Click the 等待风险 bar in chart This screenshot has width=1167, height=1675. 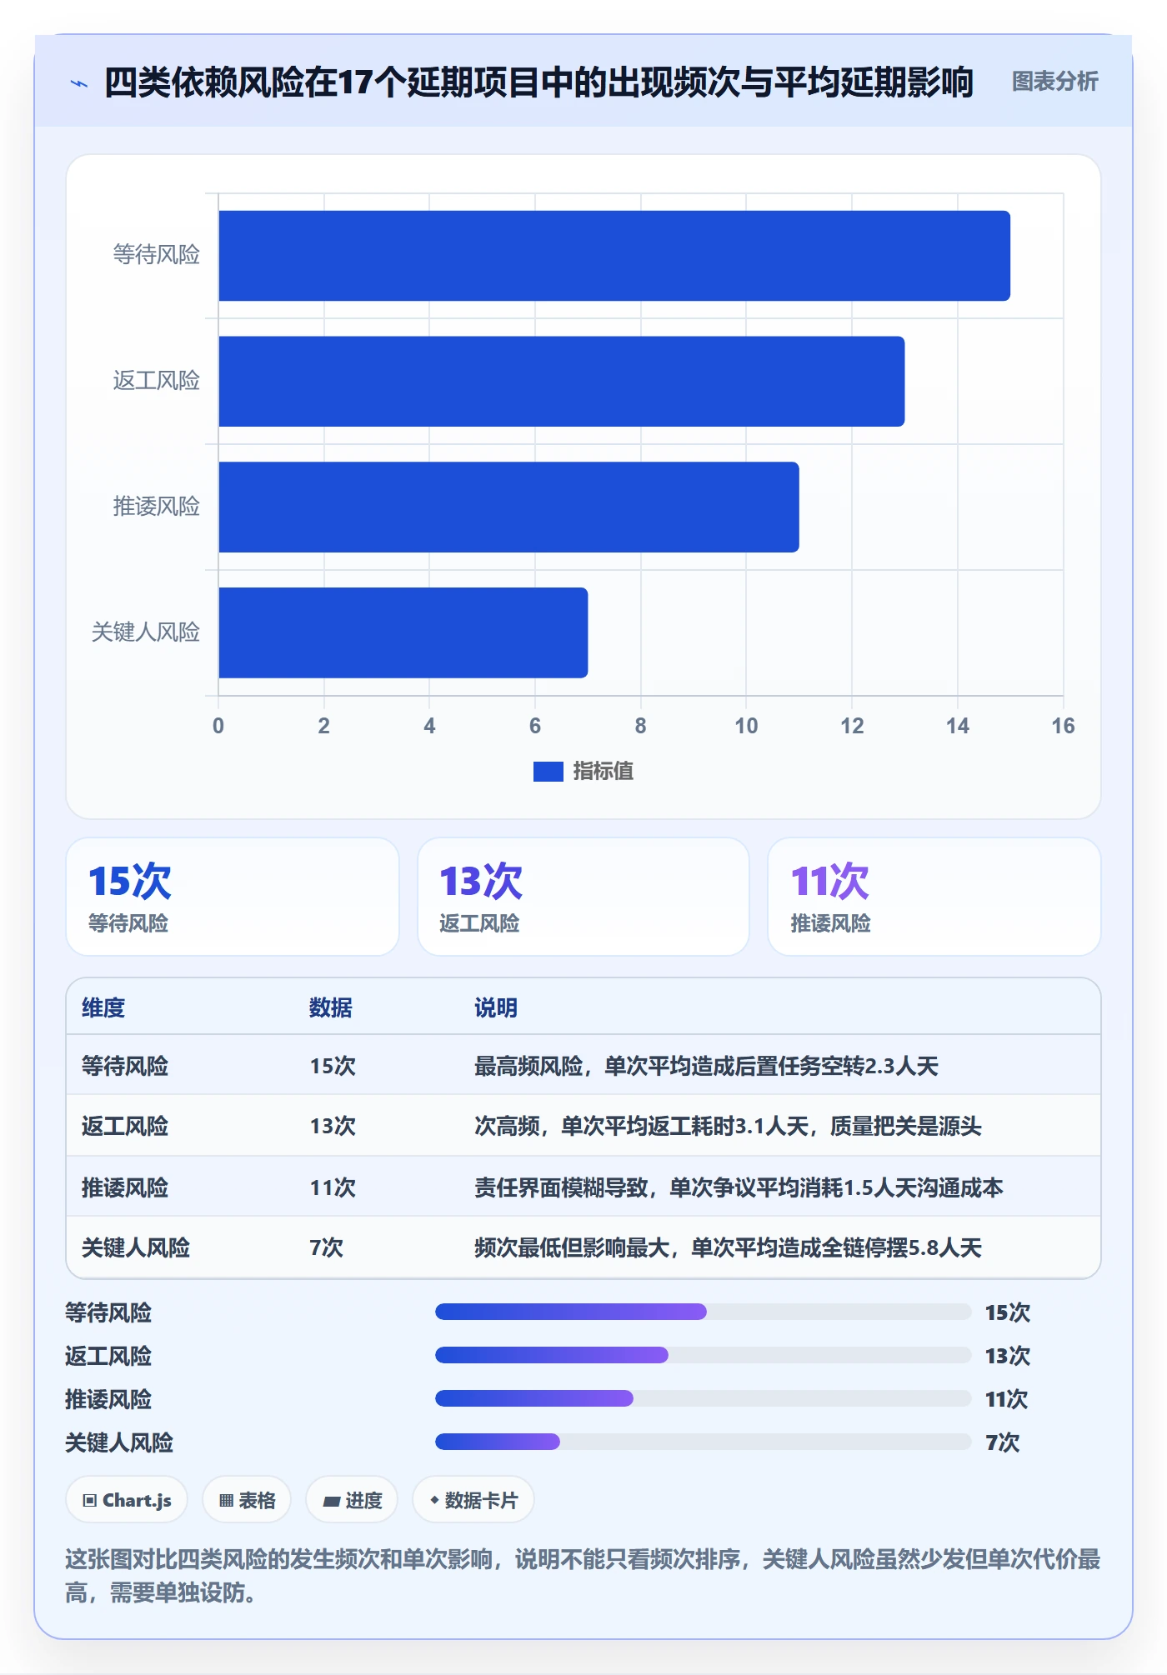click(614, 256)
